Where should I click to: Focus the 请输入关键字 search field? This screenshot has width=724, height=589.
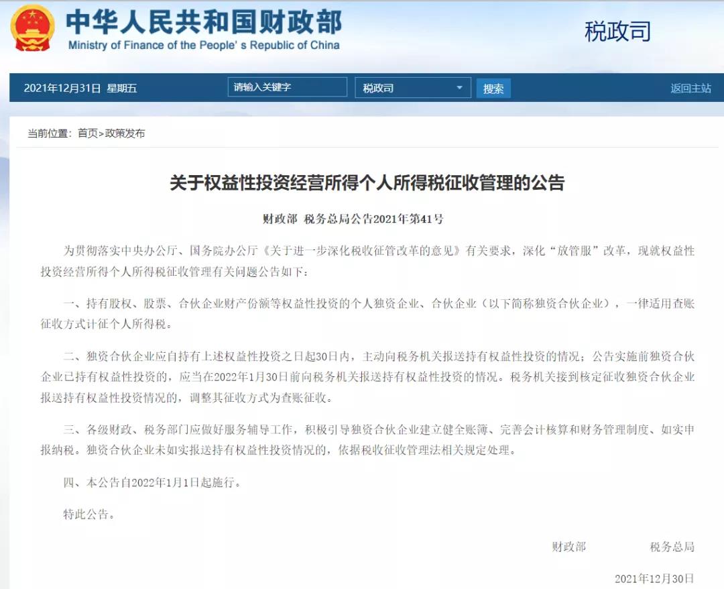click(287, 87)
